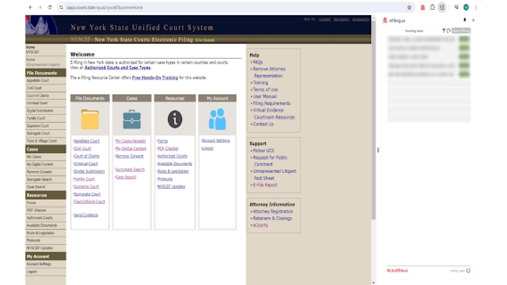This screenshot has height=285, width=507.
Task: Open Surrogate Search link in Cases column
Action: [x=130, y=170]
